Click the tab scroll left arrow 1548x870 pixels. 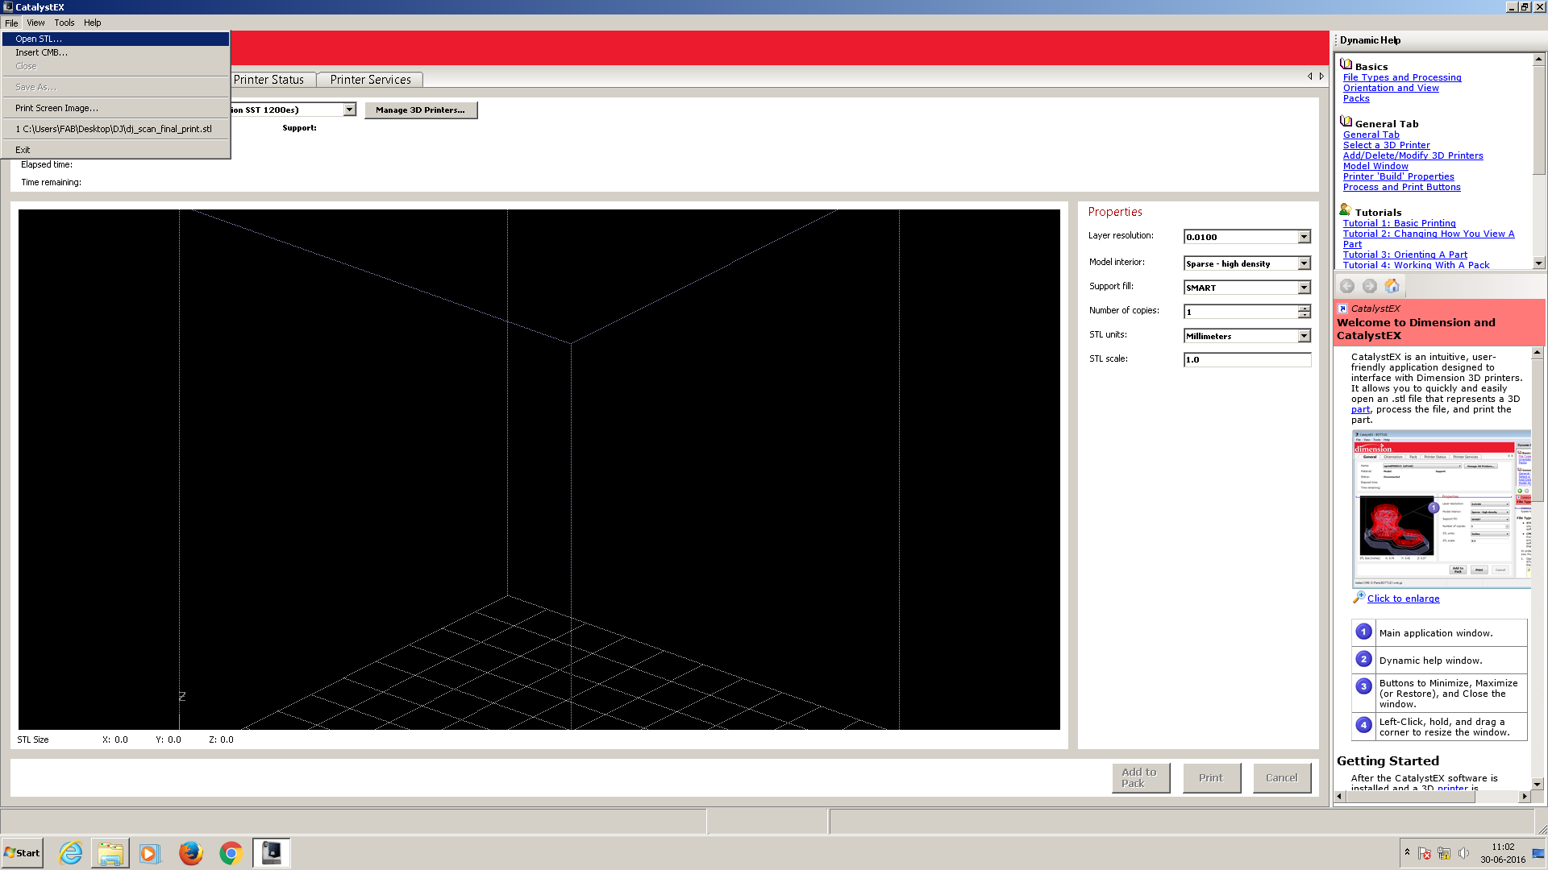(x=1309, y=77)
